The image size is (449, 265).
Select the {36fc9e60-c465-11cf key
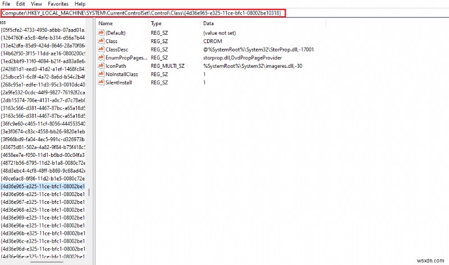[x=43, y=124]
